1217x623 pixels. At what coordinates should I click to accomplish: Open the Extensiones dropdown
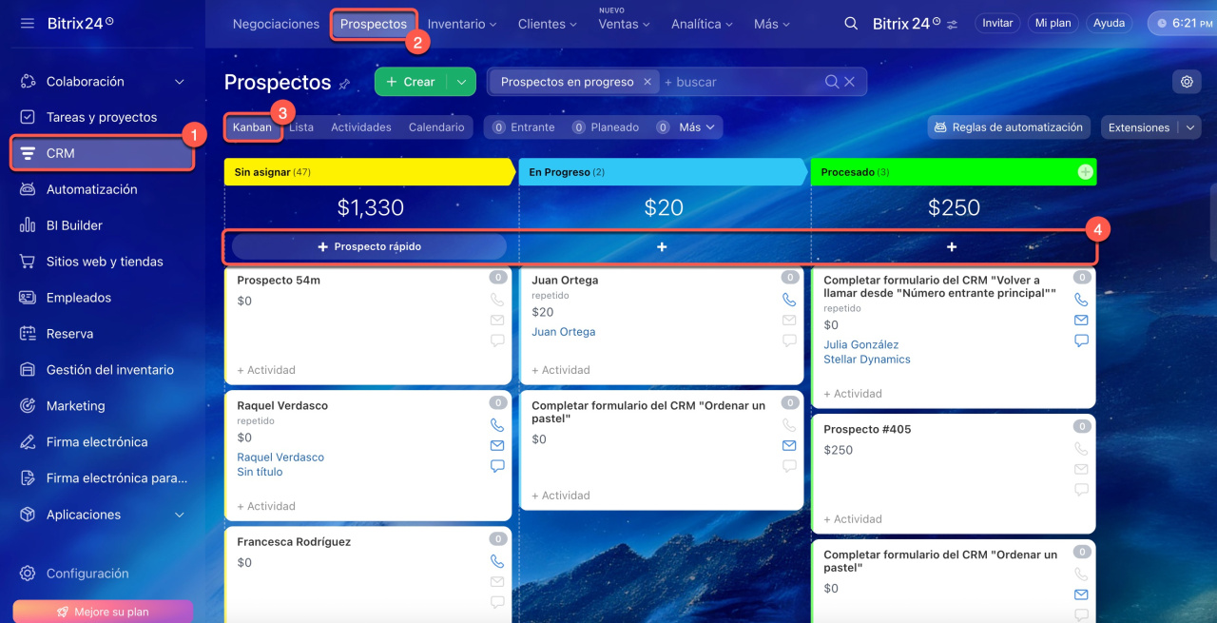coord(1150,127)
